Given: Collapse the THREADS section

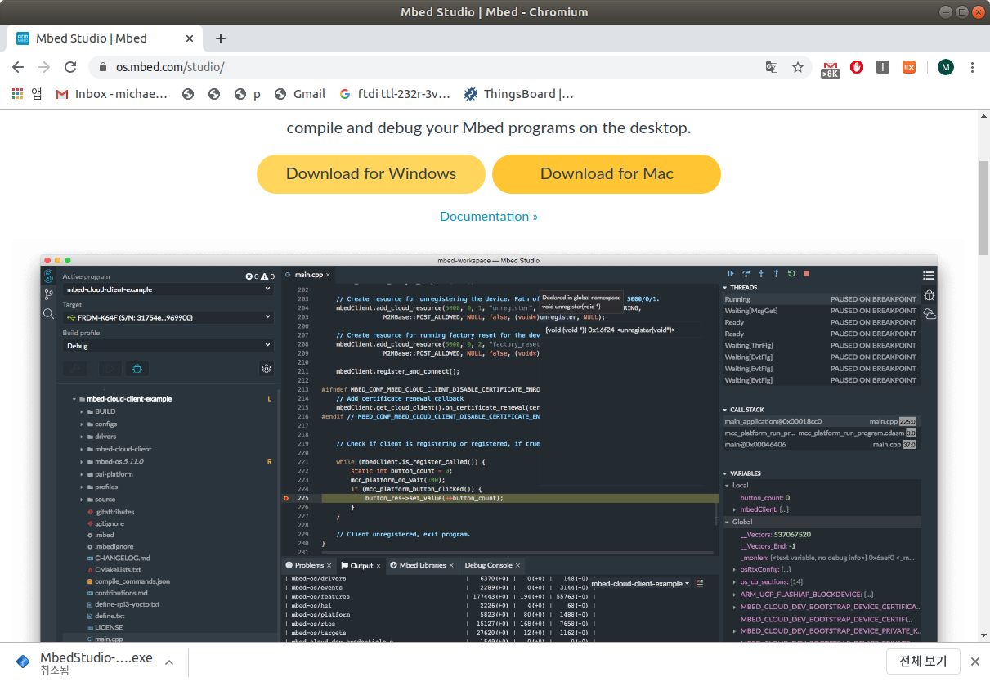Looking at the screenshot, I should coord(725,288).
